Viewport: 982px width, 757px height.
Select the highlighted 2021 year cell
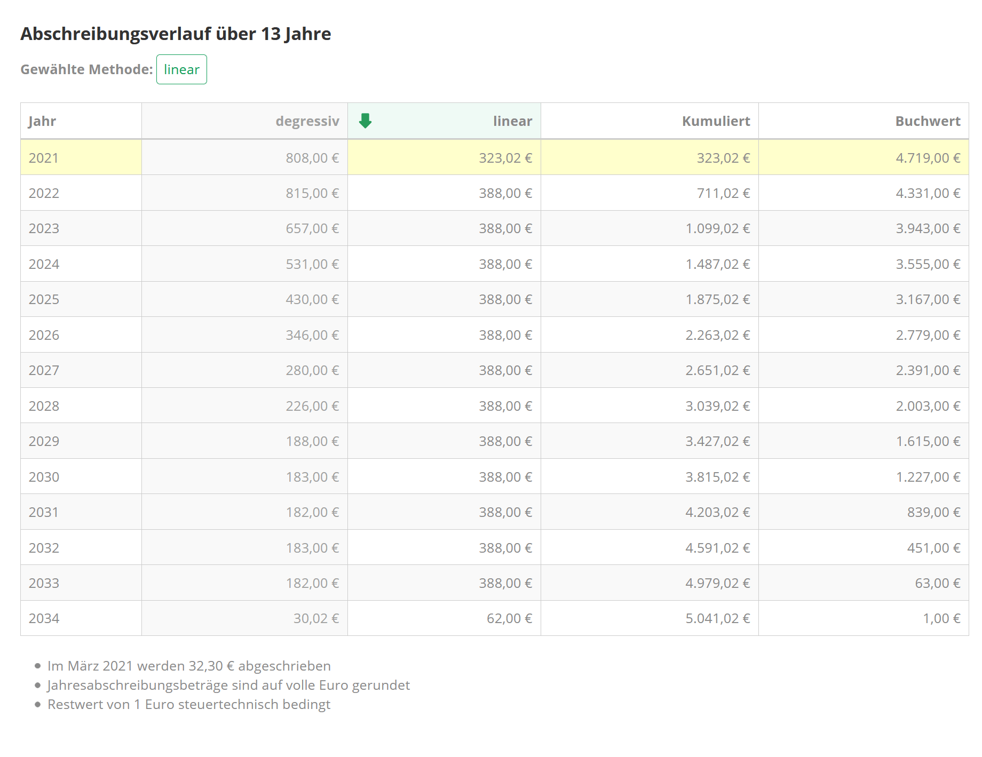[44, 158]
